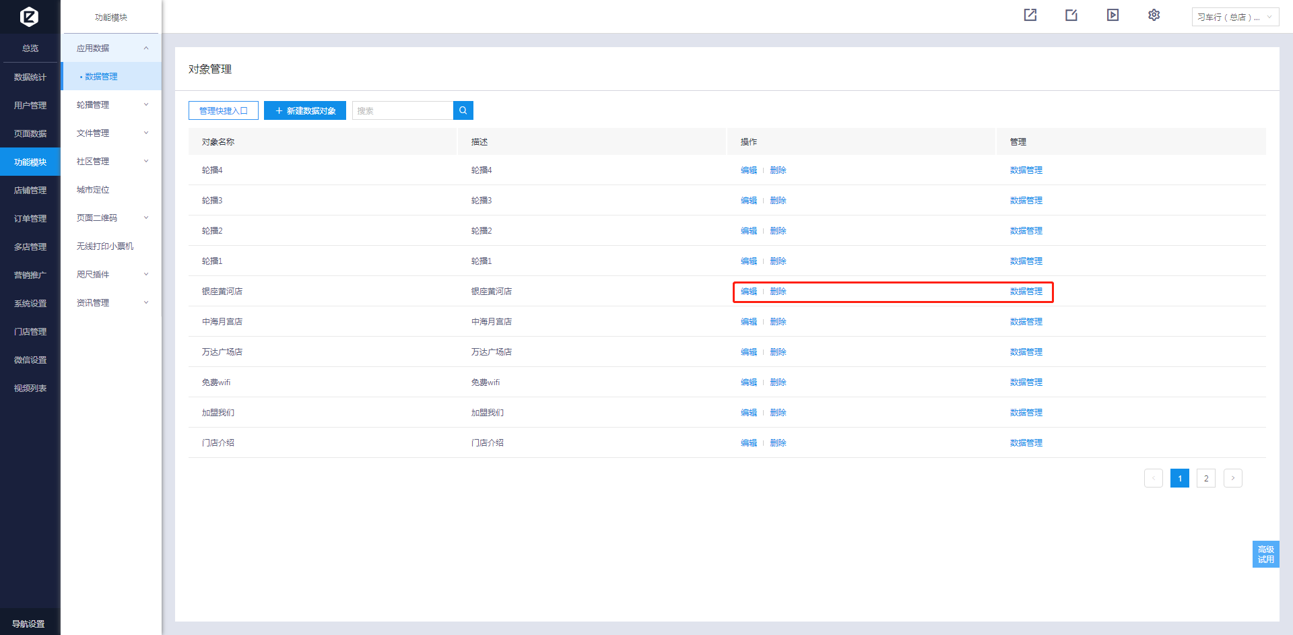Click the 搜索 input field
This screenshot has height=635, width=1293.
point(402,110)
